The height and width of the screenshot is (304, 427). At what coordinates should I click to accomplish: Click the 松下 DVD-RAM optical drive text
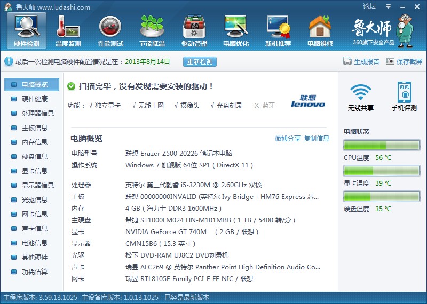click(x=177, y=255)
